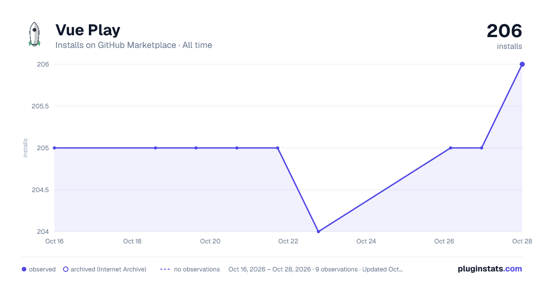Click the Vue Play rocket logo
Screen dimensions: 544x285
[x=34, y=34]
